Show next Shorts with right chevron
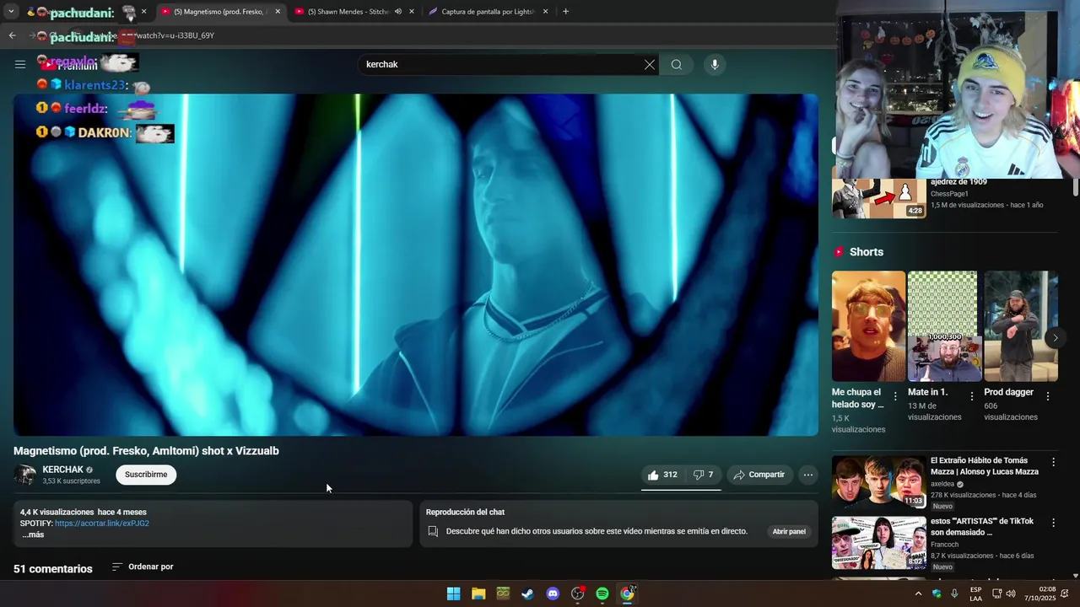 [x=1055, y=338]
